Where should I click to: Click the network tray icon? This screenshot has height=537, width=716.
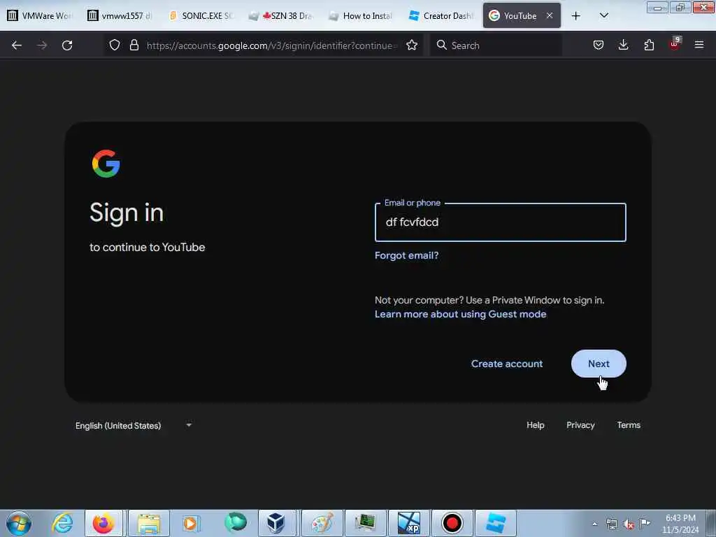coord(611,524)
